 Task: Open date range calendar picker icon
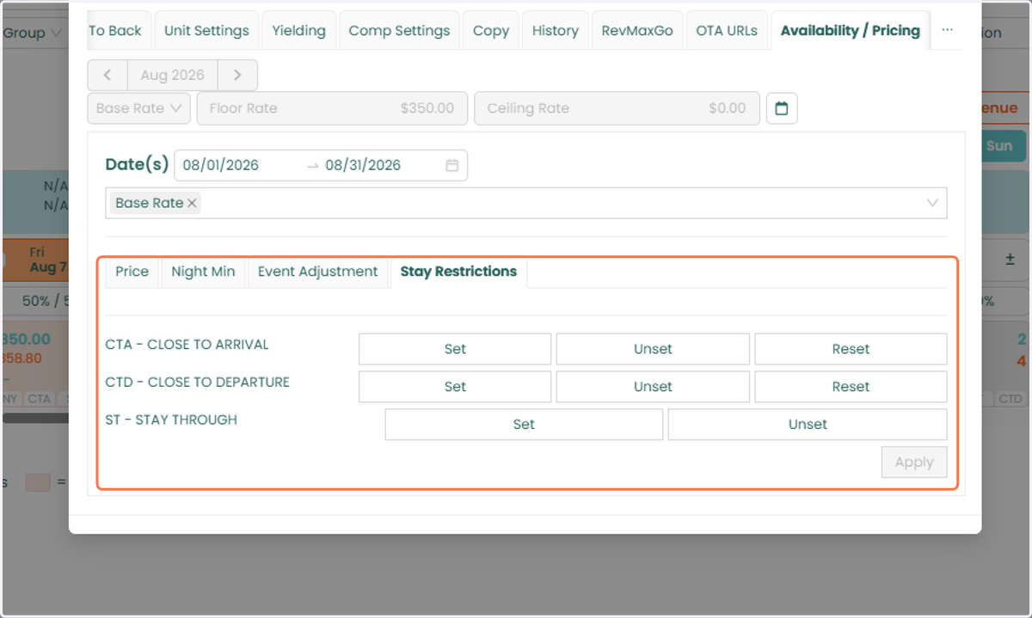(452, 165)
